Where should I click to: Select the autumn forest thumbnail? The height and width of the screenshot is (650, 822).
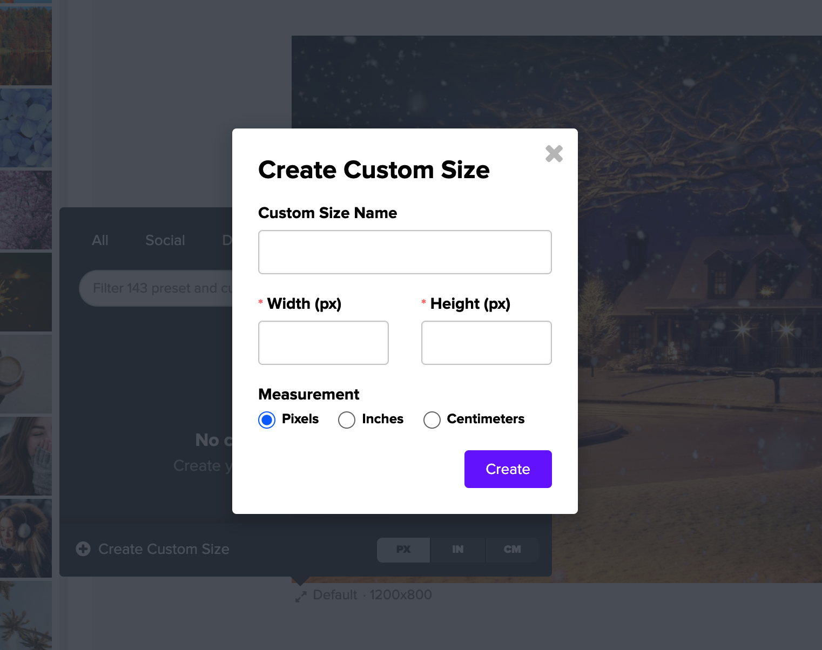click(x=26, y=45)
